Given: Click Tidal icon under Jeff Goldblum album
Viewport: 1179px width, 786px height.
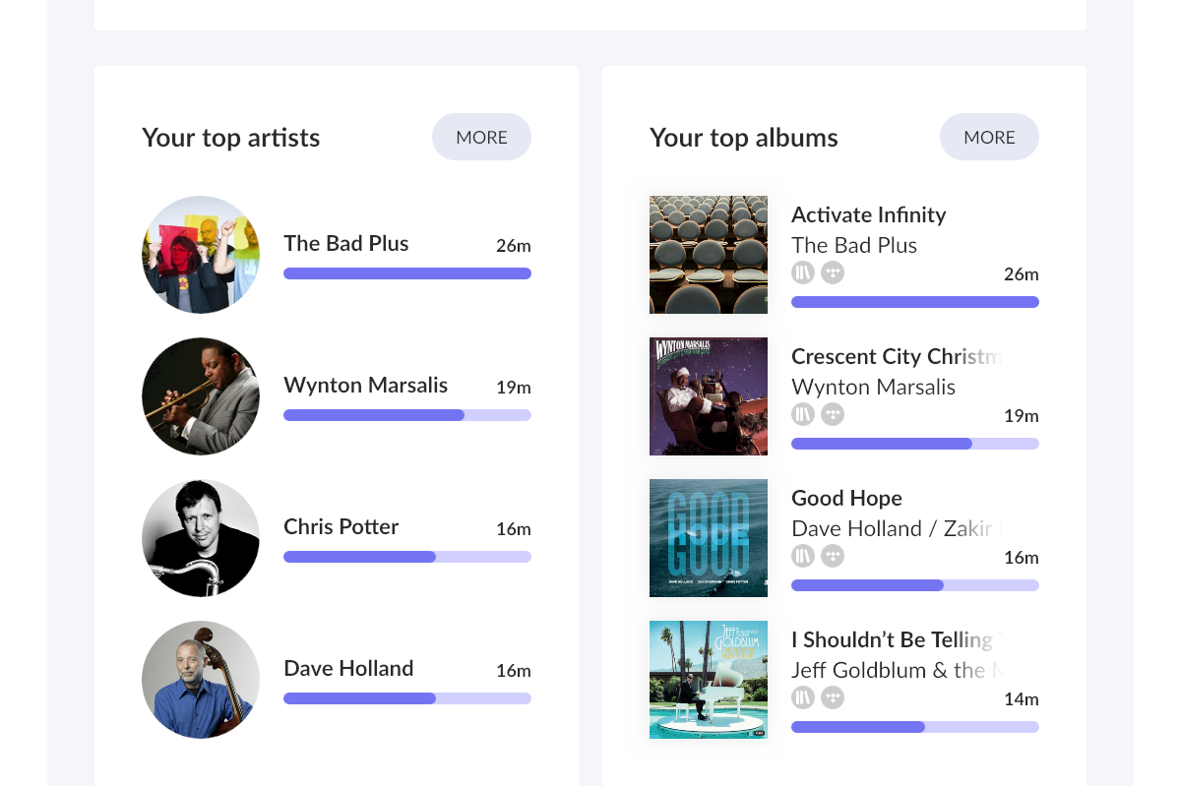Looking at the screenshot, I should point(833,697).
